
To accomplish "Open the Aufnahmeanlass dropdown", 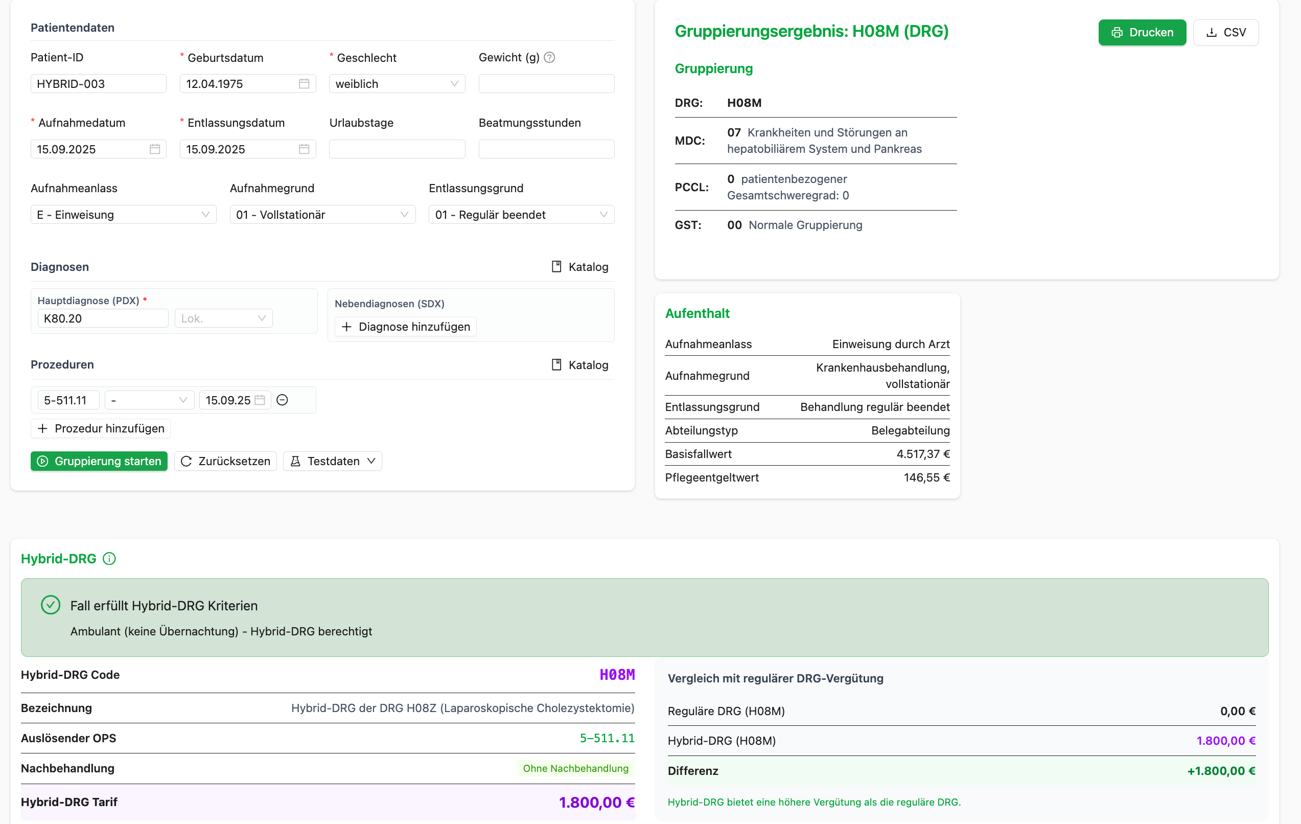I will pos(124,215).
